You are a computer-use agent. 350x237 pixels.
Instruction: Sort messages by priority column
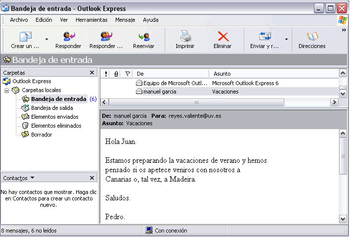106,74
